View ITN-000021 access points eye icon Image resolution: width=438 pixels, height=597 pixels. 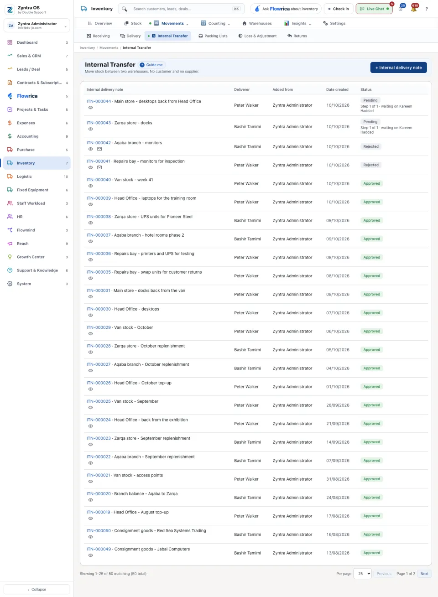click(90, 482)
